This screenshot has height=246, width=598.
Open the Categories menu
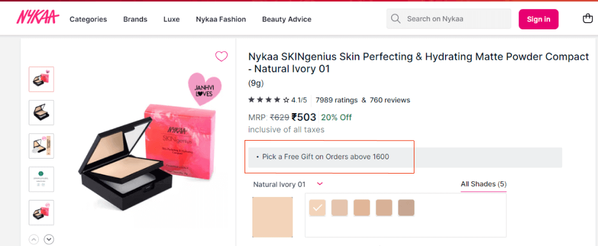pyautogui.click(x=88, y=19)
